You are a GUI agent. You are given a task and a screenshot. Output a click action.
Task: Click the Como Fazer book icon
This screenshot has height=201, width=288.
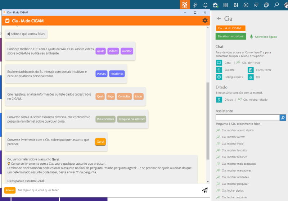[251, 70]
